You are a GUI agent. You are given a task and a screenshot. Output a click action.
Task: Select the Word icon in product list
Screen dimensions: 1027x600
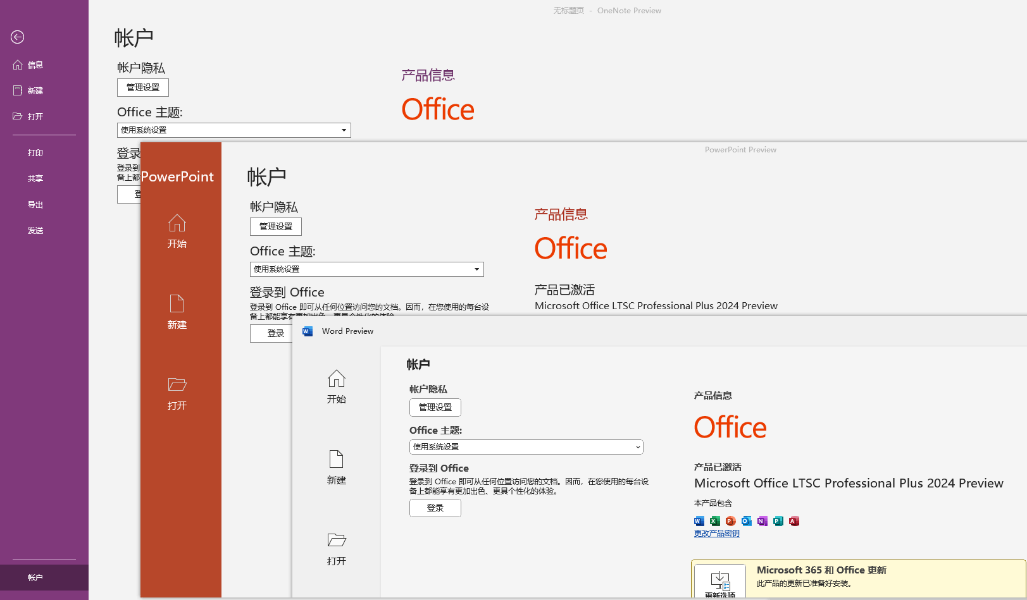coord(699,520)
